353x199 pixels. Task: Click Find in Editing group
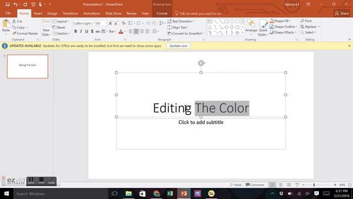(306, 21)
